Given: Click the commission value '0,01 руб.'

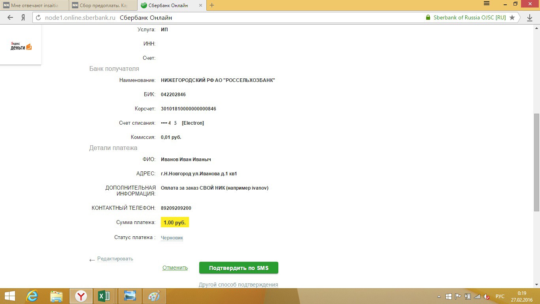Looking at the screenshot, I should coord(171,137).
